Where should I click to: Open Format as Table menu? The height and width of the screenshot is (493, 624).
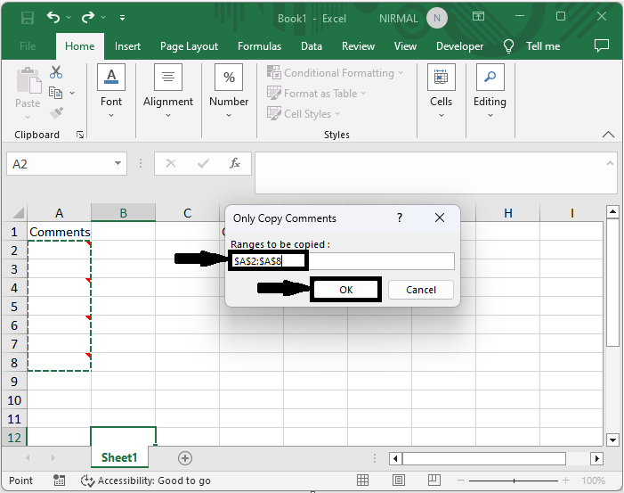pyautogui.click(x=316, y=94)
